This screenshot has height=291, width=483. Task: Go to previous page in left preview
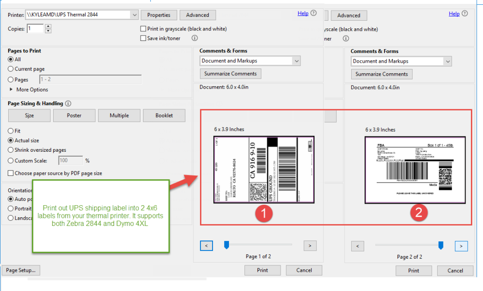pos(206,246)
